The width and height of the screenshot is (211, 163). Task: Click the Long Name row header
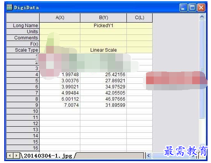[x=23, y=26]
